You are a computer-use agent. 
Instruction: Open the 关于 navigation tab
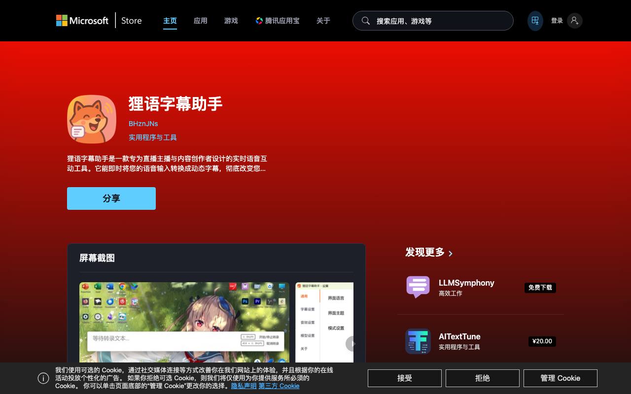point(323,21)
